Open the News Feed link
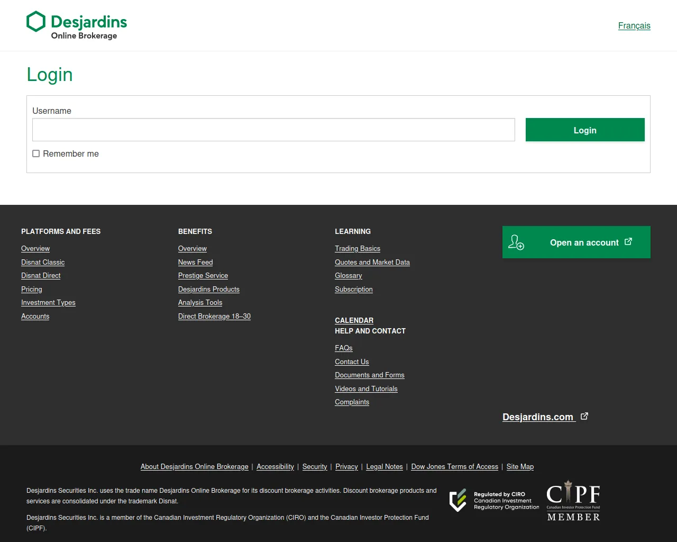The height and width of the screenshot is (542, 677). click(196, 262)
